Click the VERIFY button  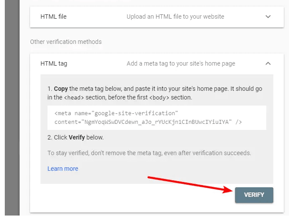[x=254, y=195]
